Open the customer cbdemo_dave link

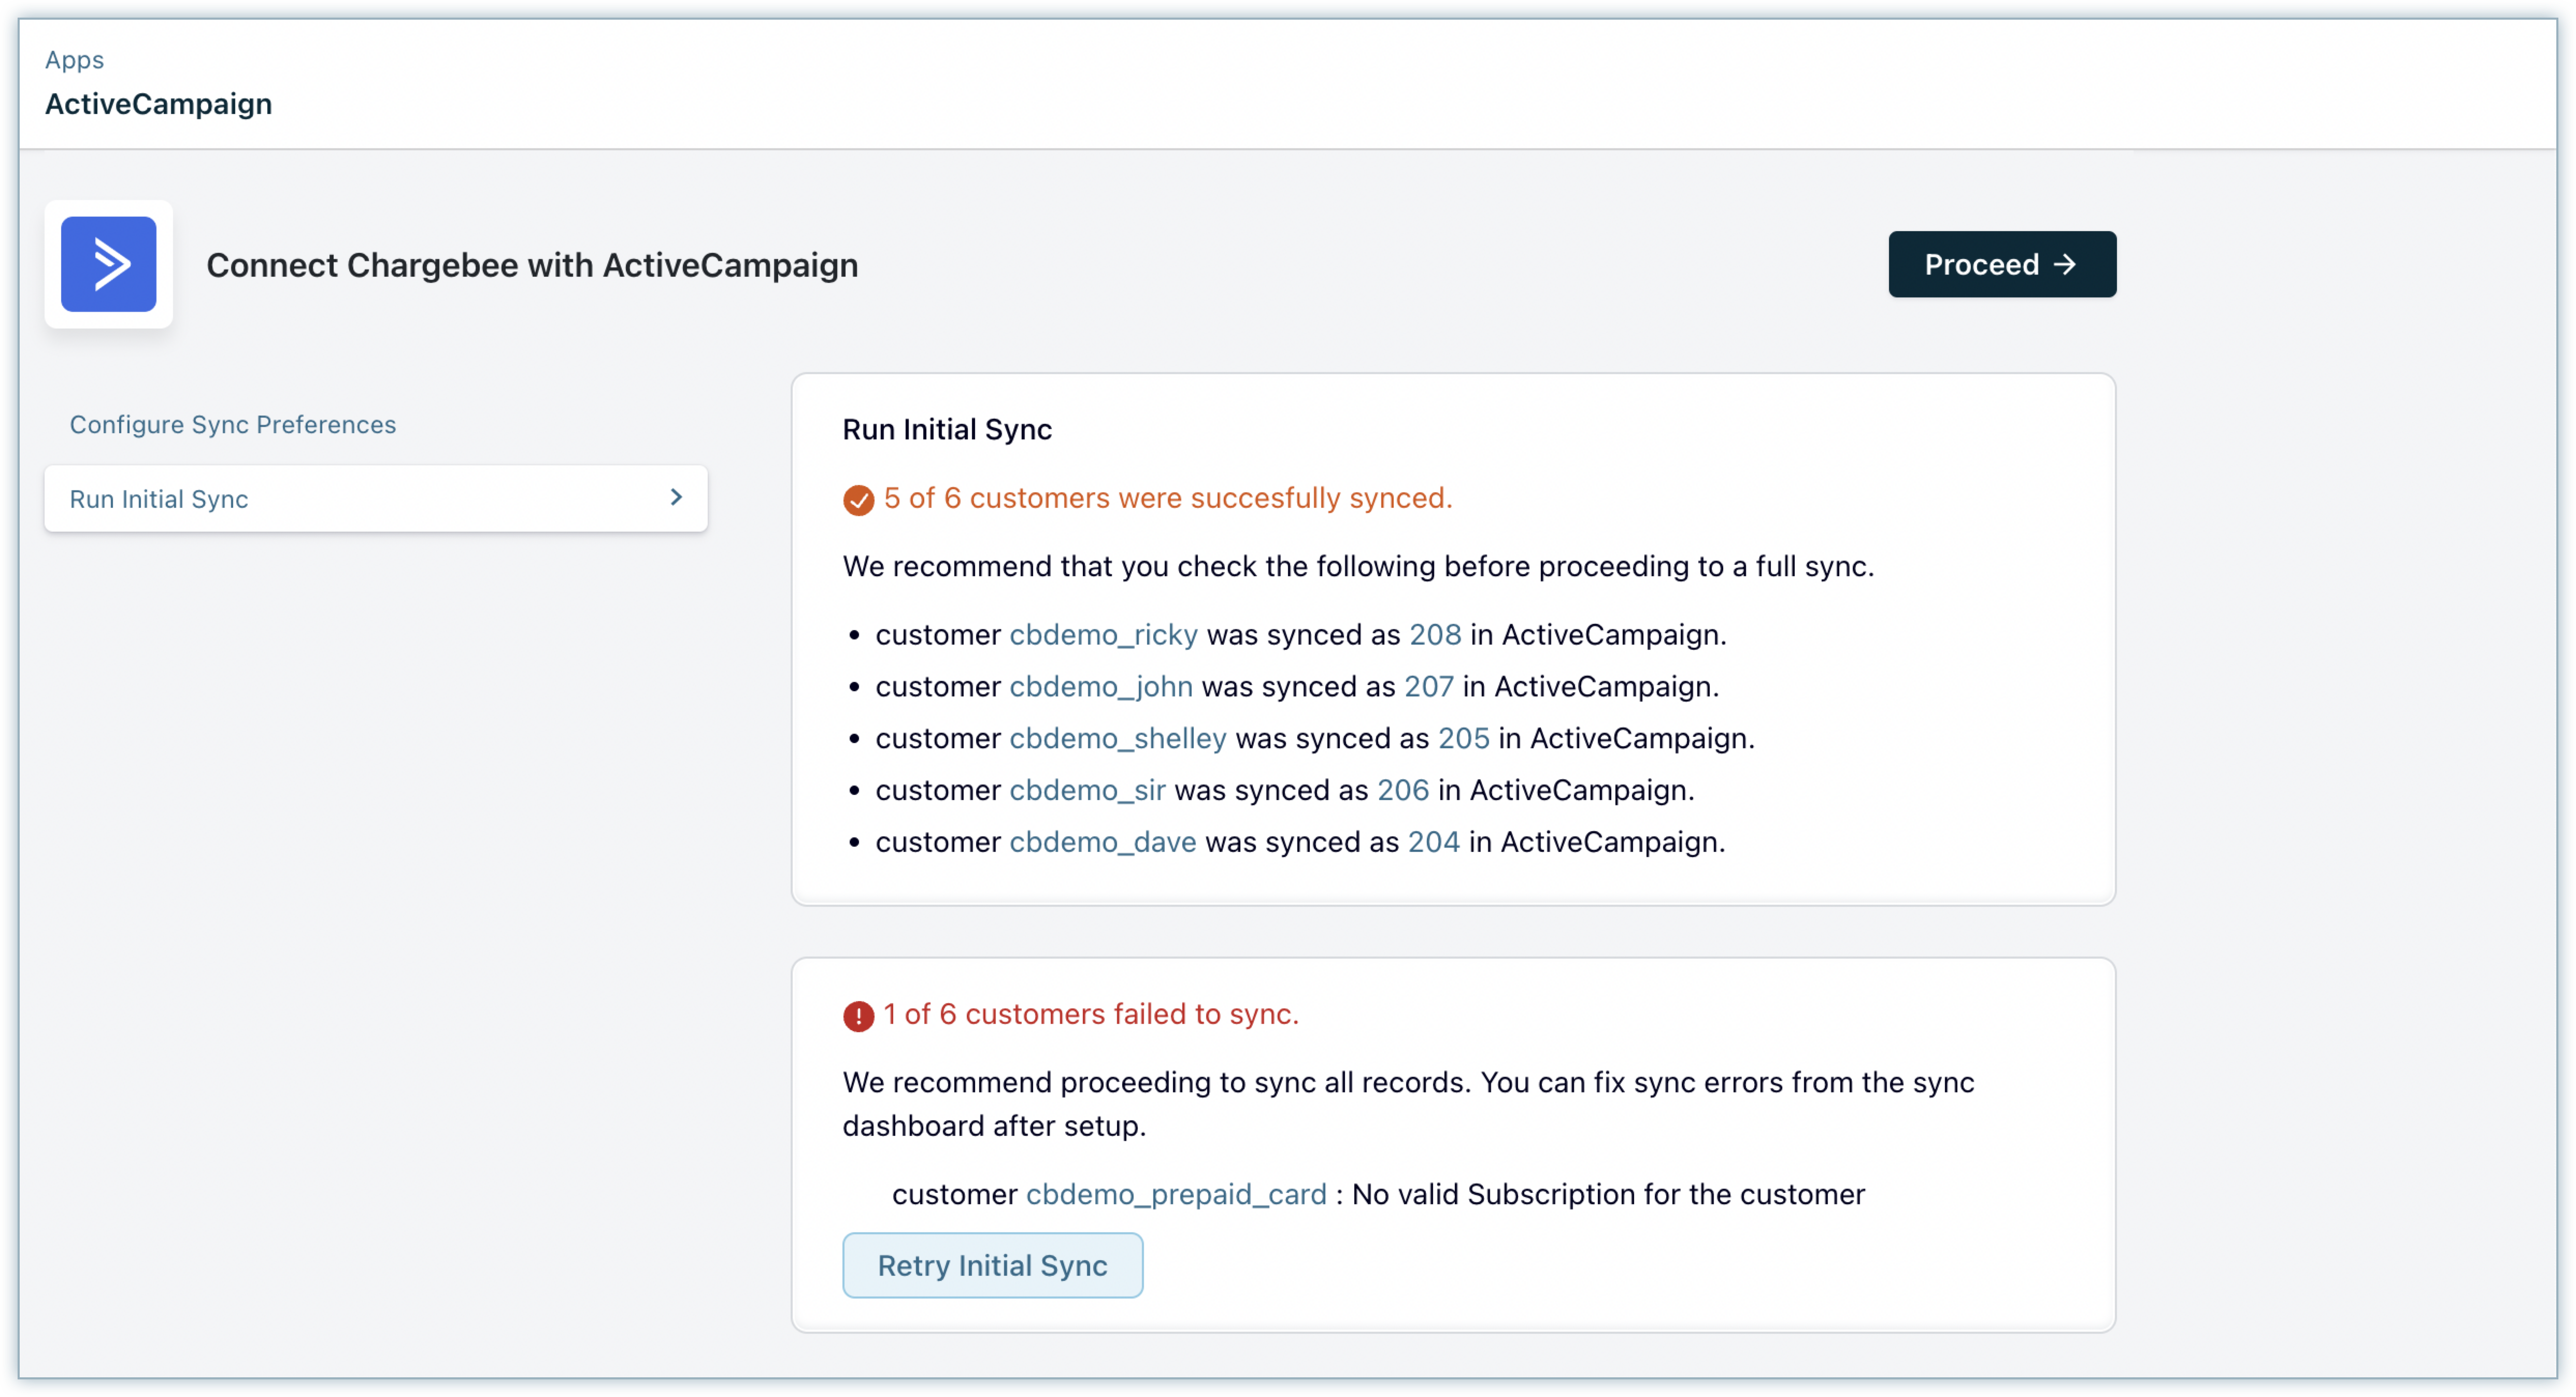[x=1102, y=842]
